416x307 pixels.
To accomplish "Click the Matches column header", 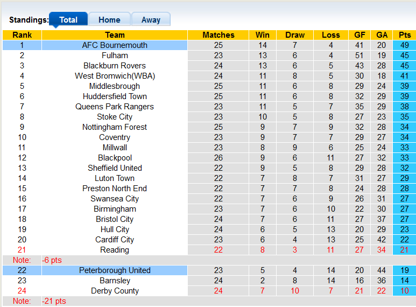I will (x=218, y=35).
